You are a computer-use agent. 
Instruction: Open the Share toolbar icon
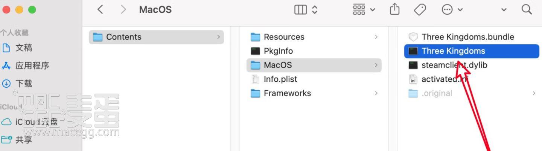394,9
